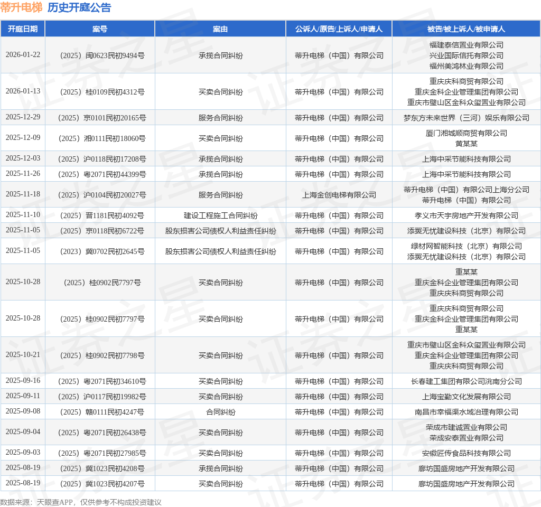Click date cell 2026-01-22
Viewport: 541px width, 507px height.
tap(23, 54)
